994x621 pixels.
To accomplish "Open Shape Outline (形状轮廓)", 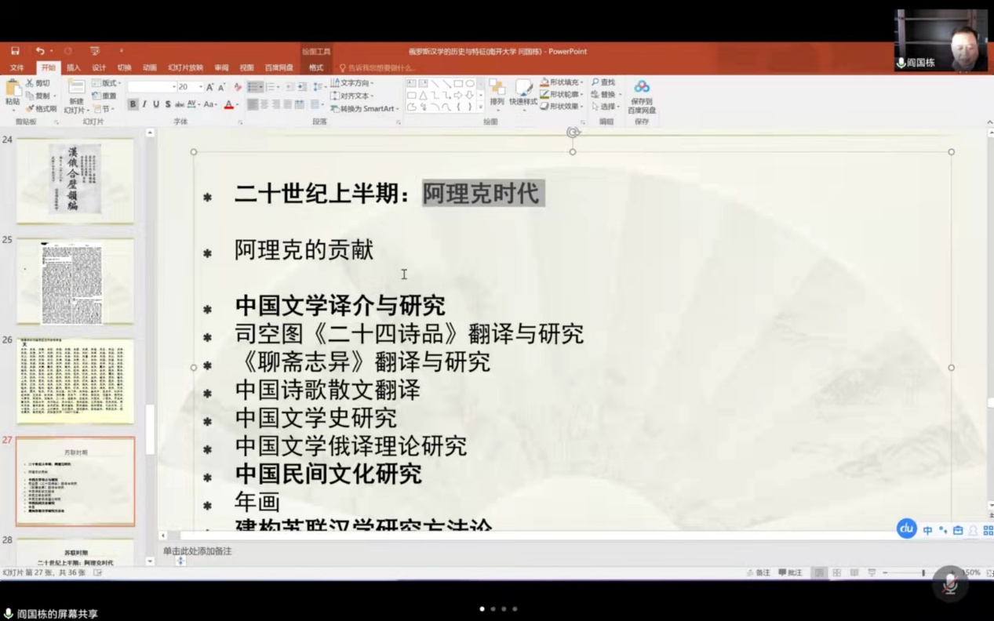I will pos(561,94).
